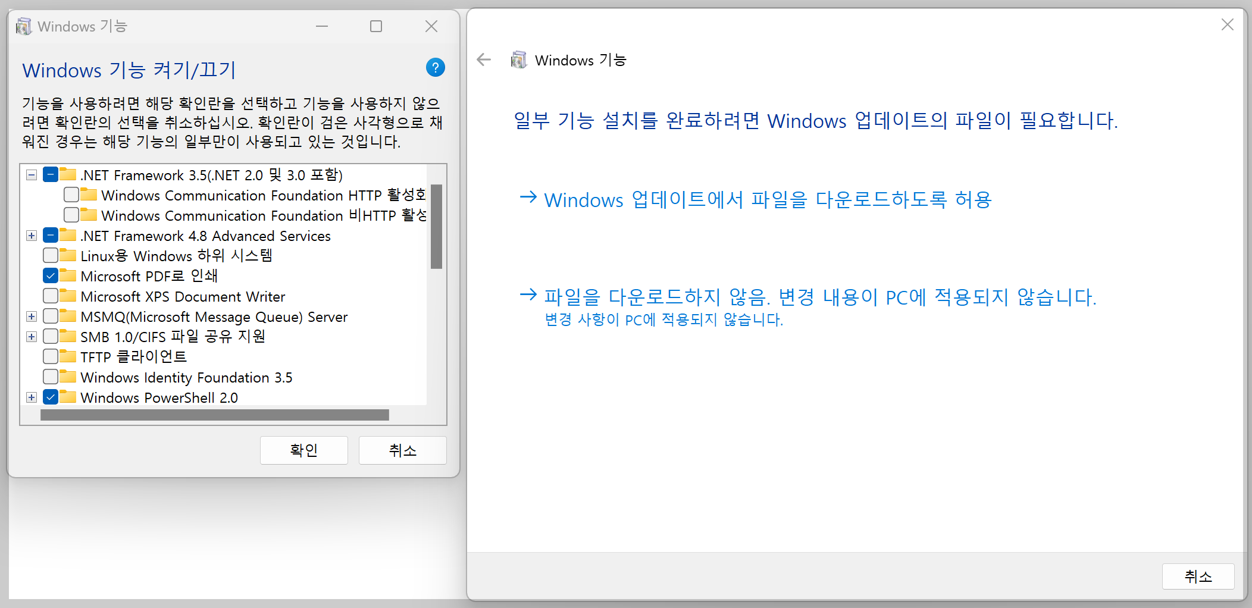The height and width of the screenshot is (608, 1252).
Task: Click folder icon beside .NET Framework 4.8 Advanced Services
Action: tap(68, 236)
